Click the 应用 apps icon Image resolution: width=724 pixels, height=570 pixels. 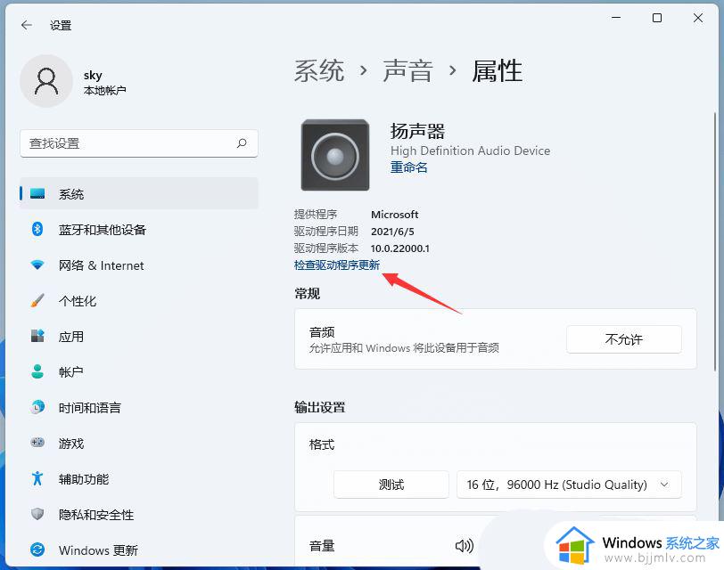pos(37,336)
